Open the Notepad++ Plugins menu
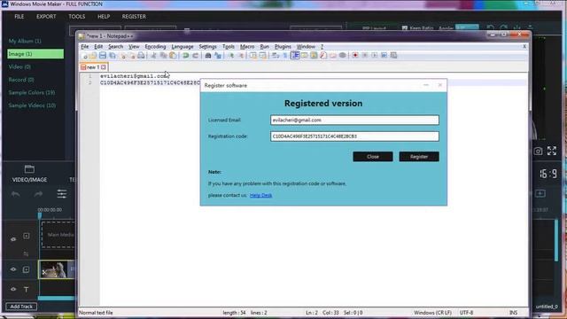This screenshot has height=319, width=567. point(283,47)
